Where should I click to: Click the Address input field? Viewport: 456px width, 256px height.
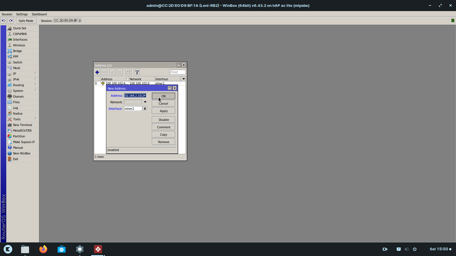[135, 96]
